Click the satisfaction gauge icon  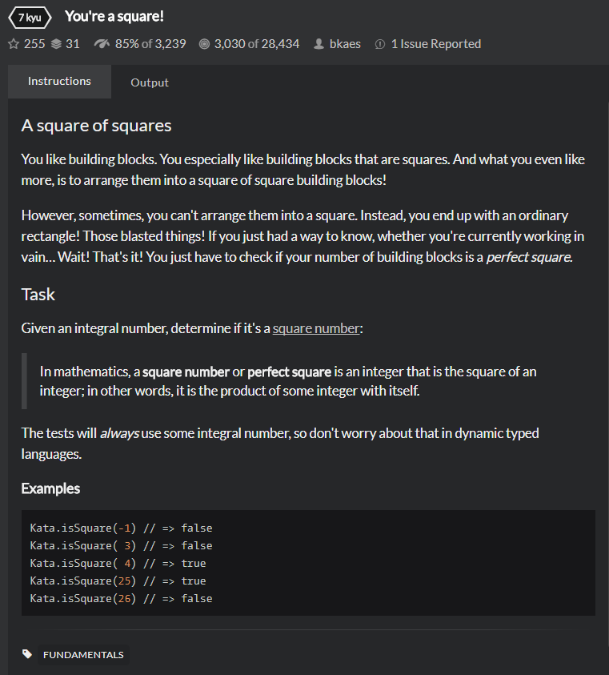102,44
